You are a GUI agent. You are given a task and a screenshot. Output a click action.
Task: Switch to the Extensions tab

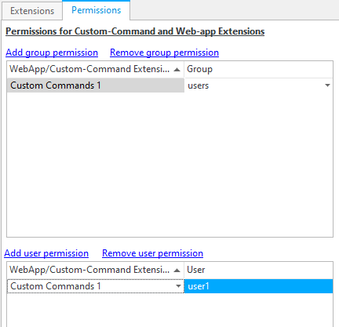tap(32, 11)
